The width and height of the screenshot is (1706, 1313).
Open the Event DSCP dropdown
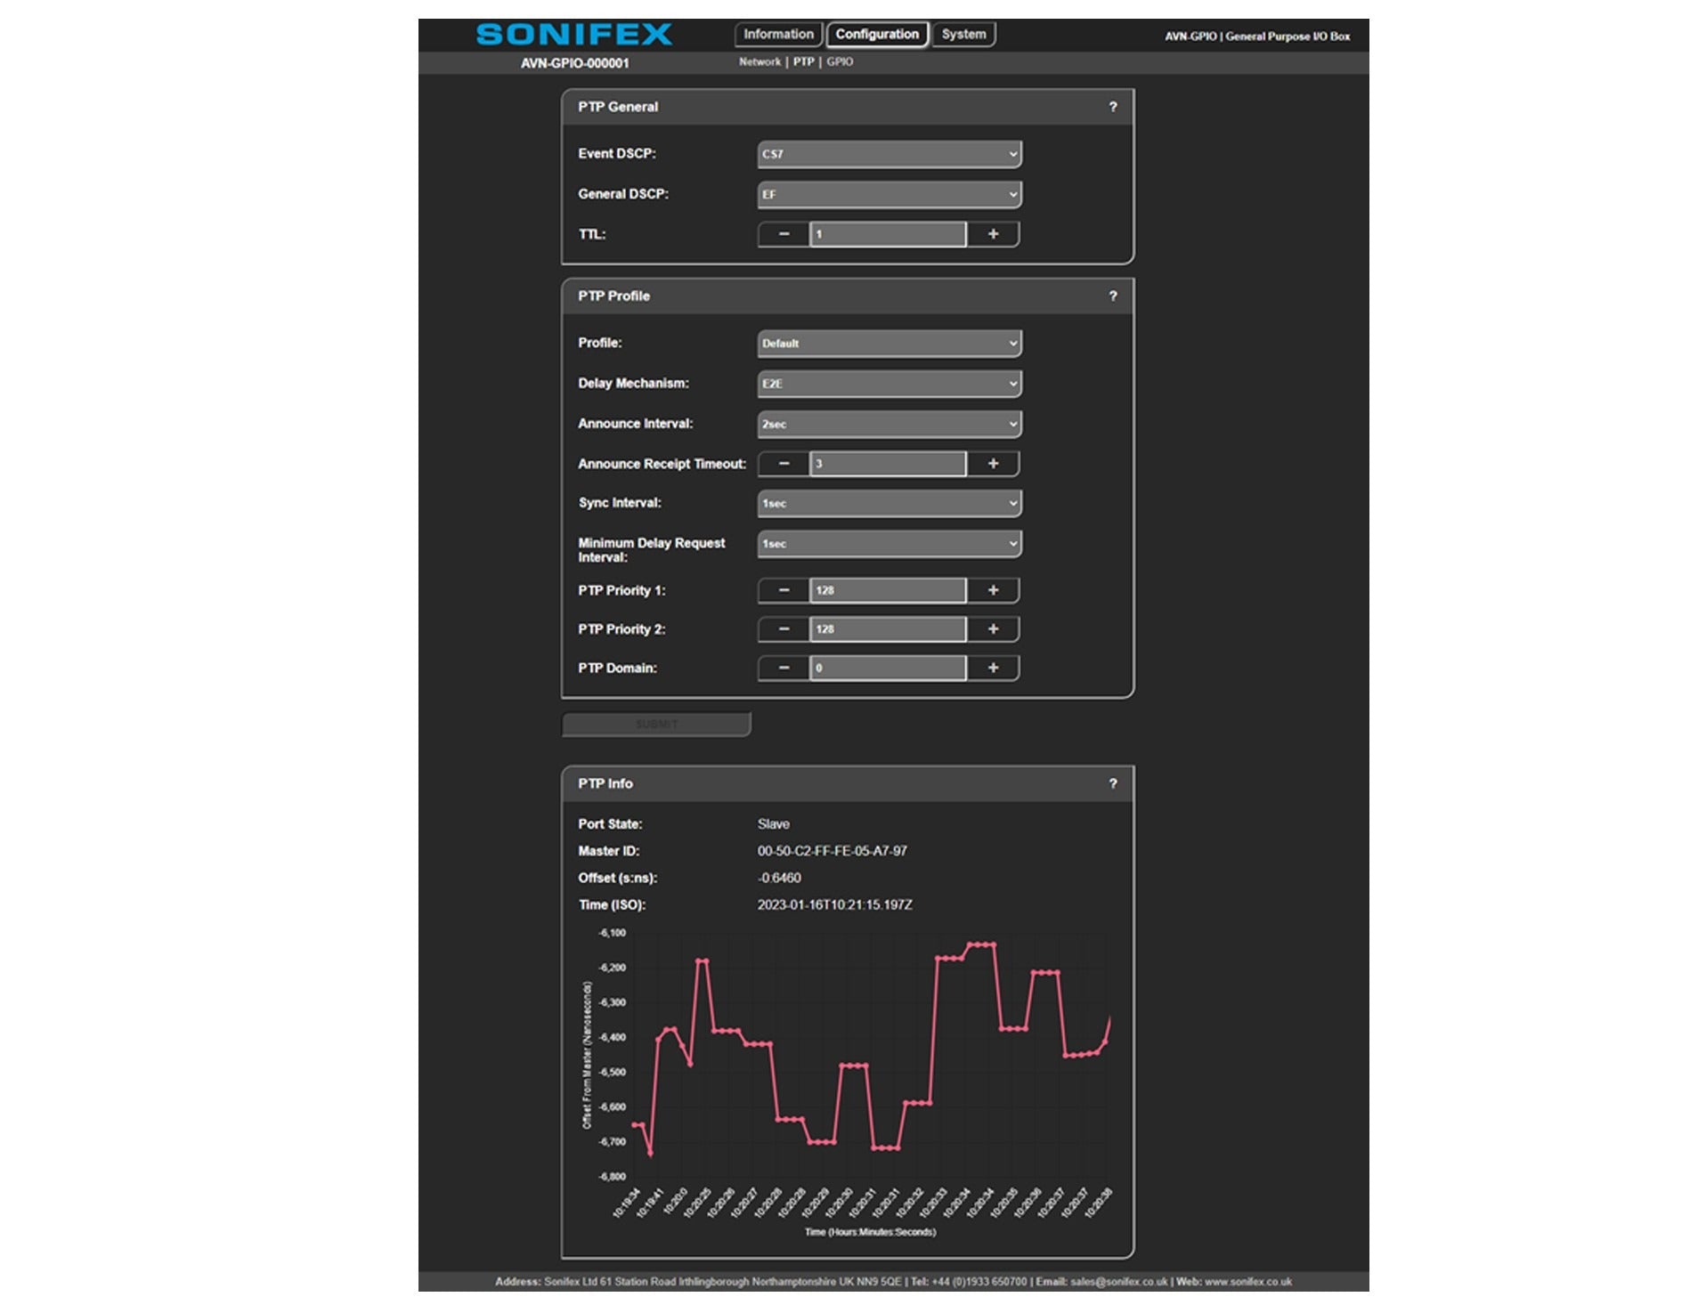tap(890, 154)
